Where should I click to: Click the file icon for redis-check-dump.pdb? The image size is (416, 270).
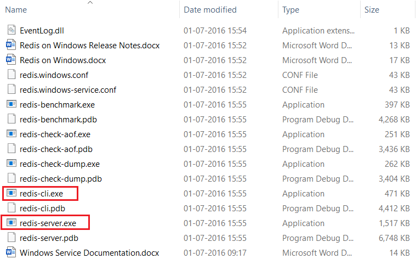tap(11, 178)
